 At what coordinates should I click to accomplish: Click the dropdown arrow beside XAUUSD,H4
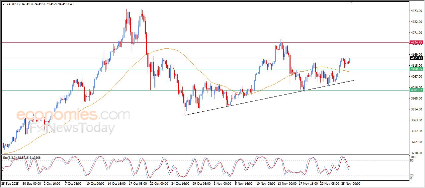tap(4, 4)
